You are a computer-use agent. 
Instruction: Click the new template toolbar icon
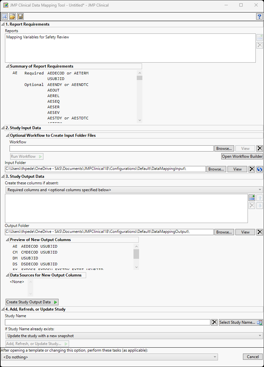coord(5,16)
